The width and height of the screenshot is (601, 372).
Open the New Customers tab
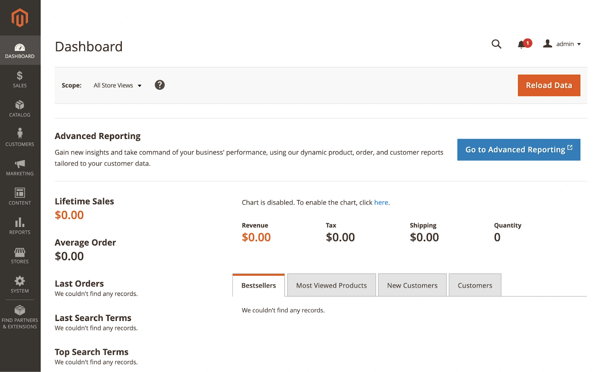[x=412, y=285]
